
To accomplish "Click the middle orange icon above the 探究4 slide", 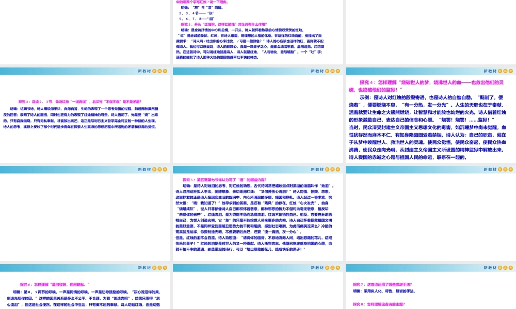I will [x=506, y=71].
